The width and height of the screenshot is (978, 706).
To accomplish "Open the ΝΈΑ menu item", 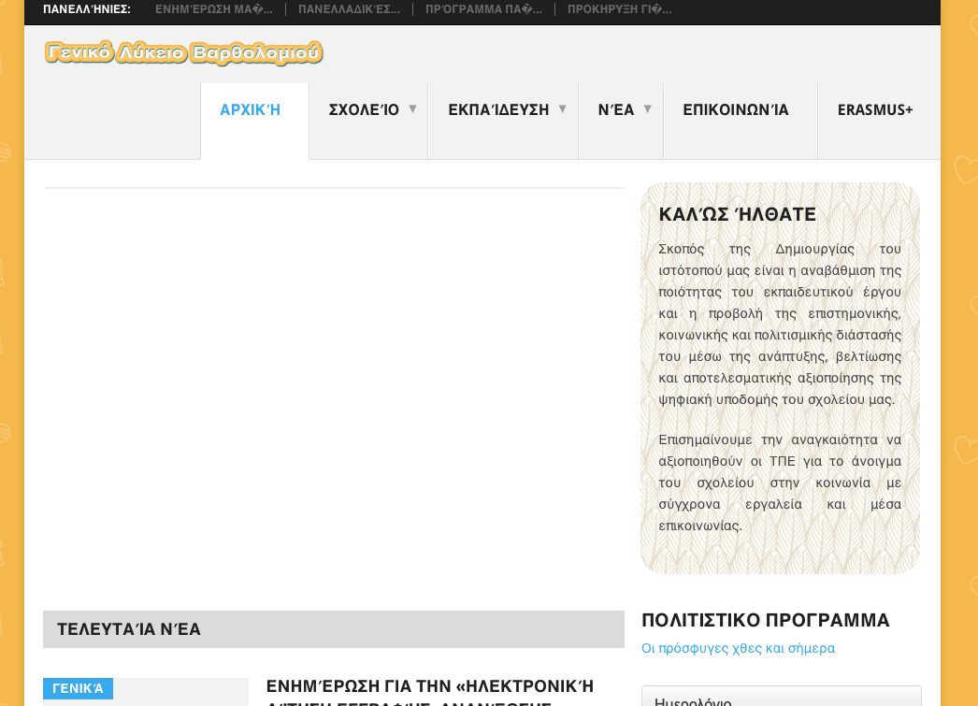I will [x=615, y=109].
